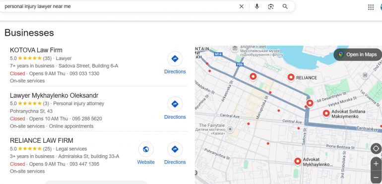Open Lawyer Mykhaylenko Oleksandr listing title
382x184 pixels.
54,95
